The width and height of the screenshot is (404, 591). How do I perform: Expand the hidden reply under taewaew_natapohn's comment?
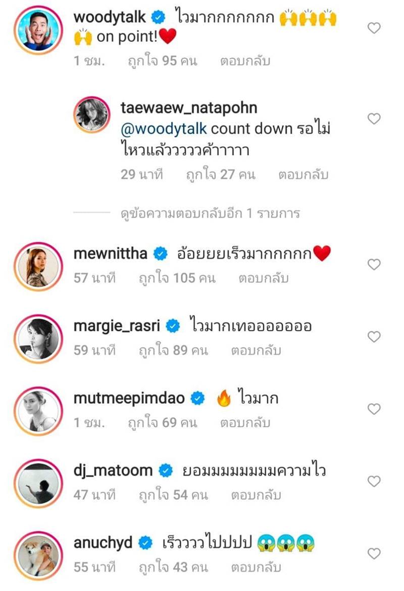210,214
